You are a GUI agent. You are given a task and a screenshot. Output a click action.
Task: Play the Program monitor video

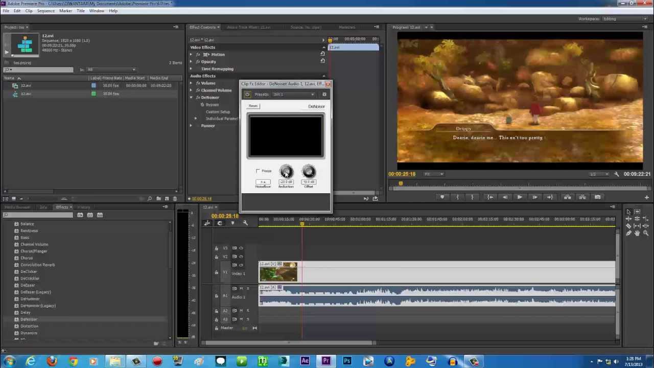coord(520,197)
